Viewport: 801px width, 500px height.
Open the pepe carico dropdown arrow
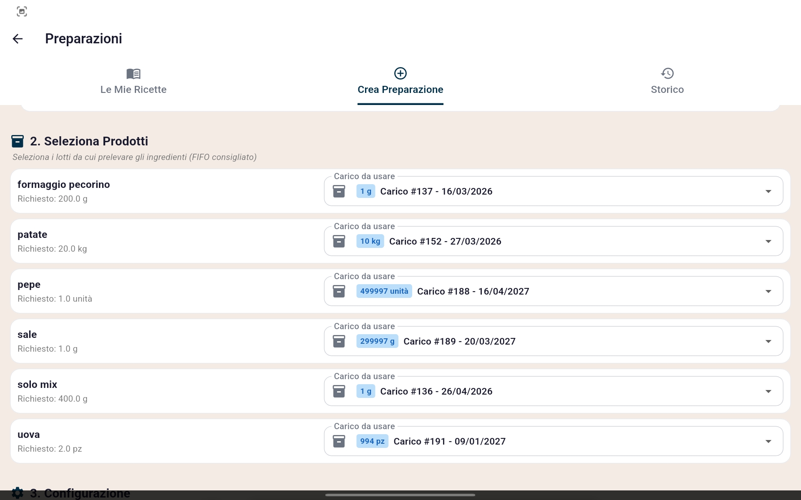pos(768,291)
